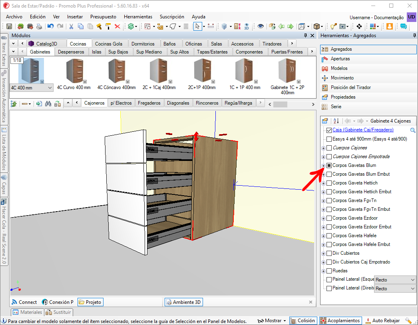
Task: Click the 3D eye icon
Action: 247,26
